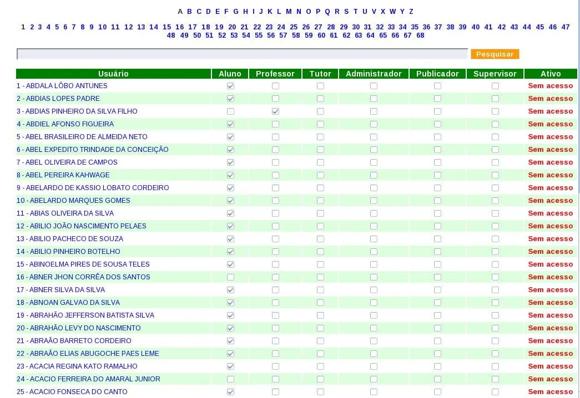Open user ABINOELMA PIRES DE SOUSA TELES

pyautogui.click(x=83, y=264)
